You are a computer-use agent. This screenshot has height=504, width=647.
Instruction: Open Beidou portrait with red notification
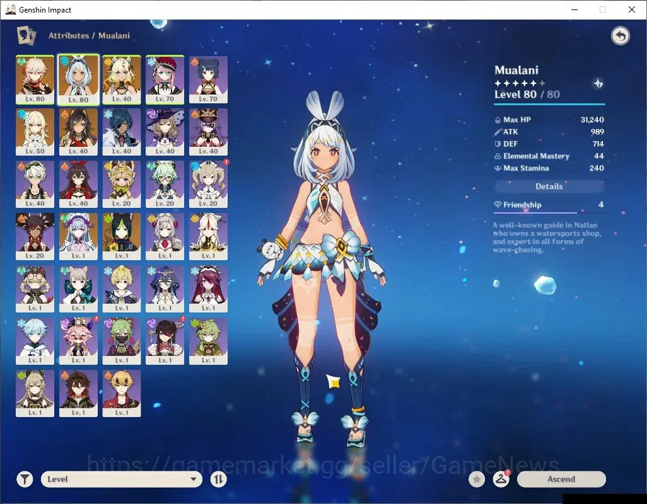coord(165,341)
